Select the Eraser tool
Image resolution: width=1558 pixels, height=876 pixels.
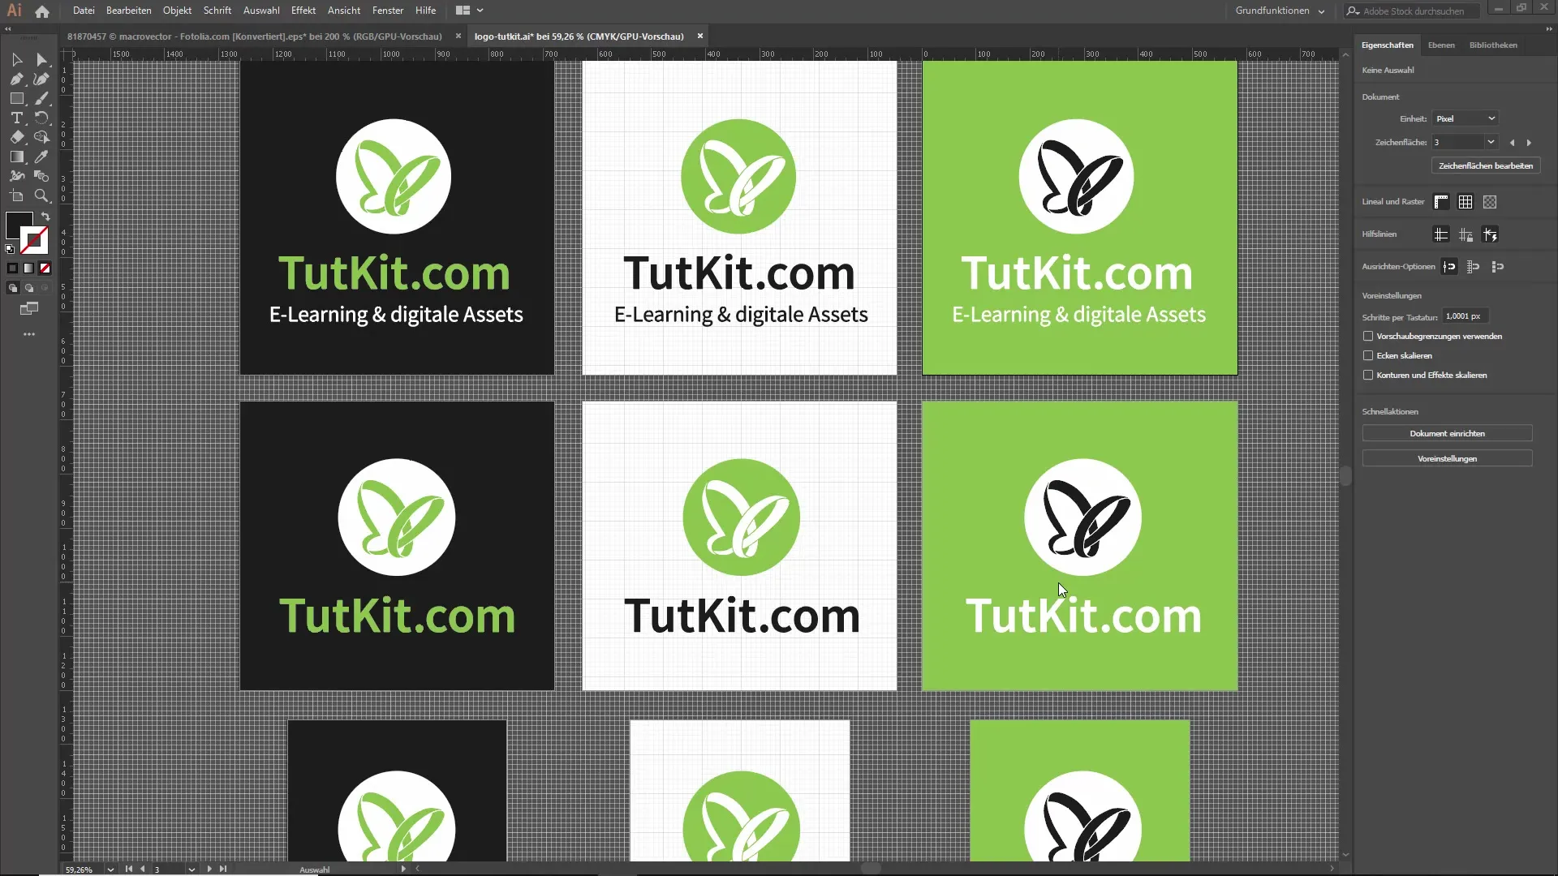pyautogui.click(x=16, y=137)
